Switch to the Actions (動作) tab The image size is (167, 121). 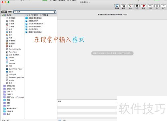pos(4,12)
